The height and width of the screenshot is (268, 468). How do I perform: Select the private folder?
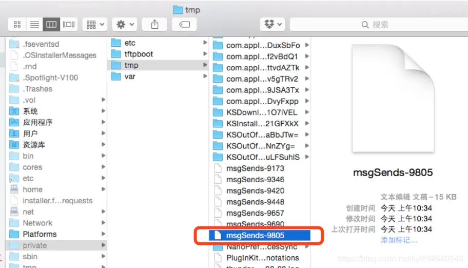(56, 245)
